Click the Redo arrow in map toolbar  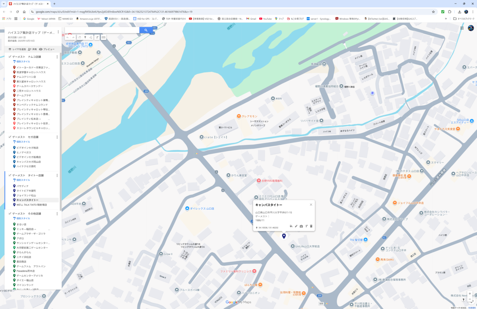(73, 37)
